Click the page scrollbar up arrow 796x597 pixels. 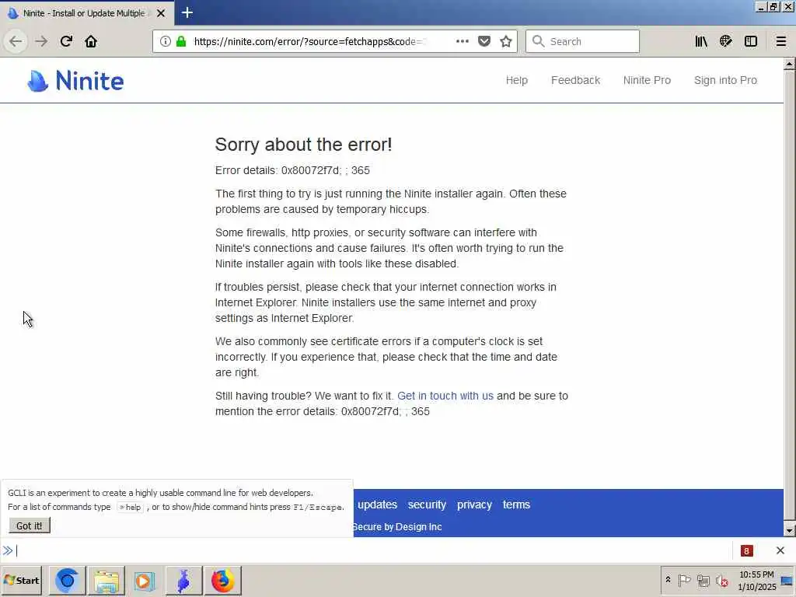[789, 65]
